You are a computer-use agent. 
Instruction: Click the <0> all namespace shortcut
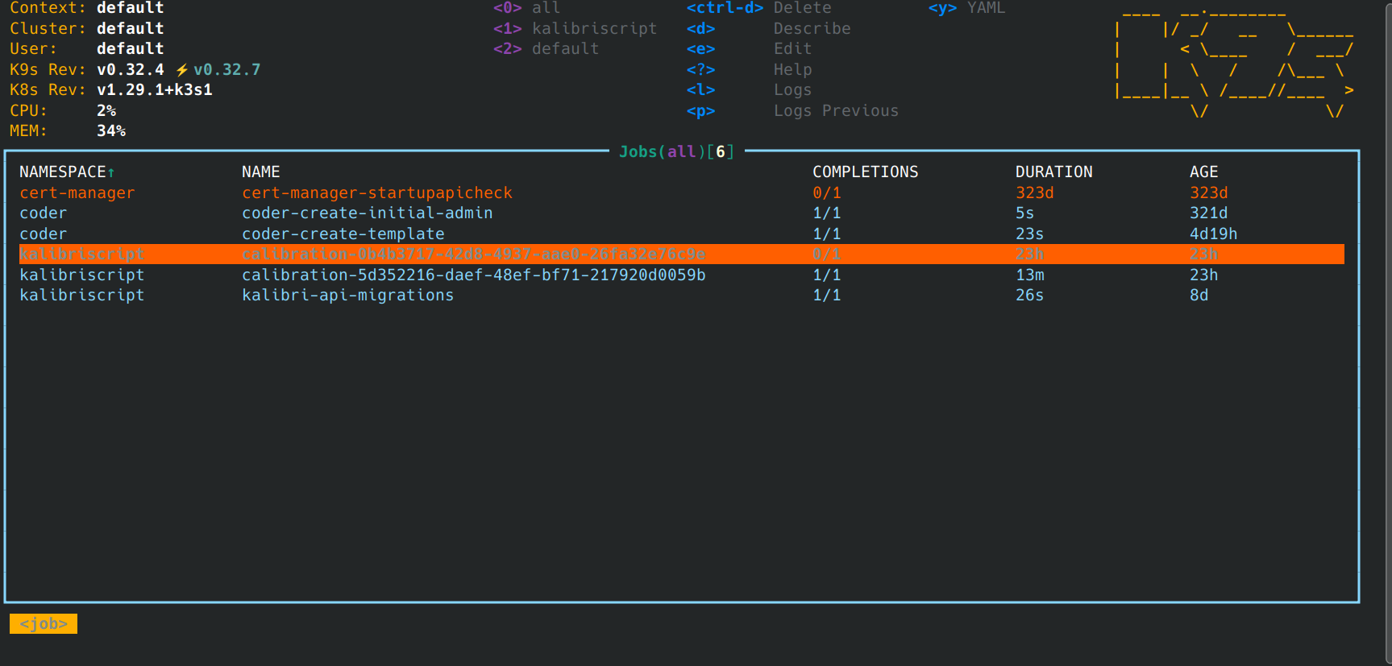(x=527, y=8)
